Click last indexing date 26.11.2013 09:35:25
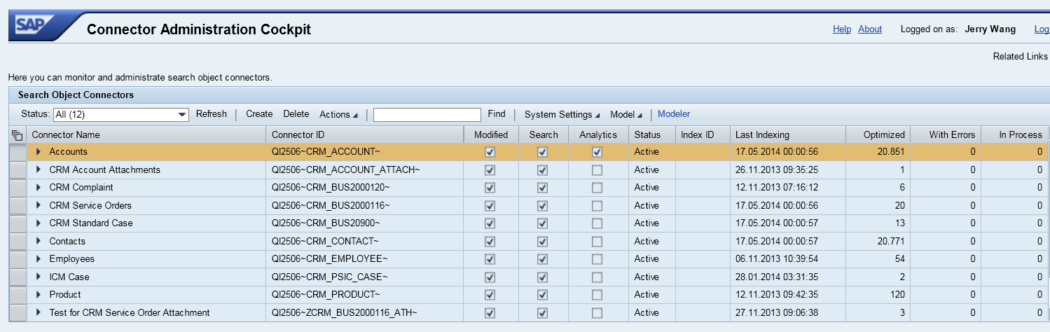Screen dimensions: 1050x332 click(777, 170)
